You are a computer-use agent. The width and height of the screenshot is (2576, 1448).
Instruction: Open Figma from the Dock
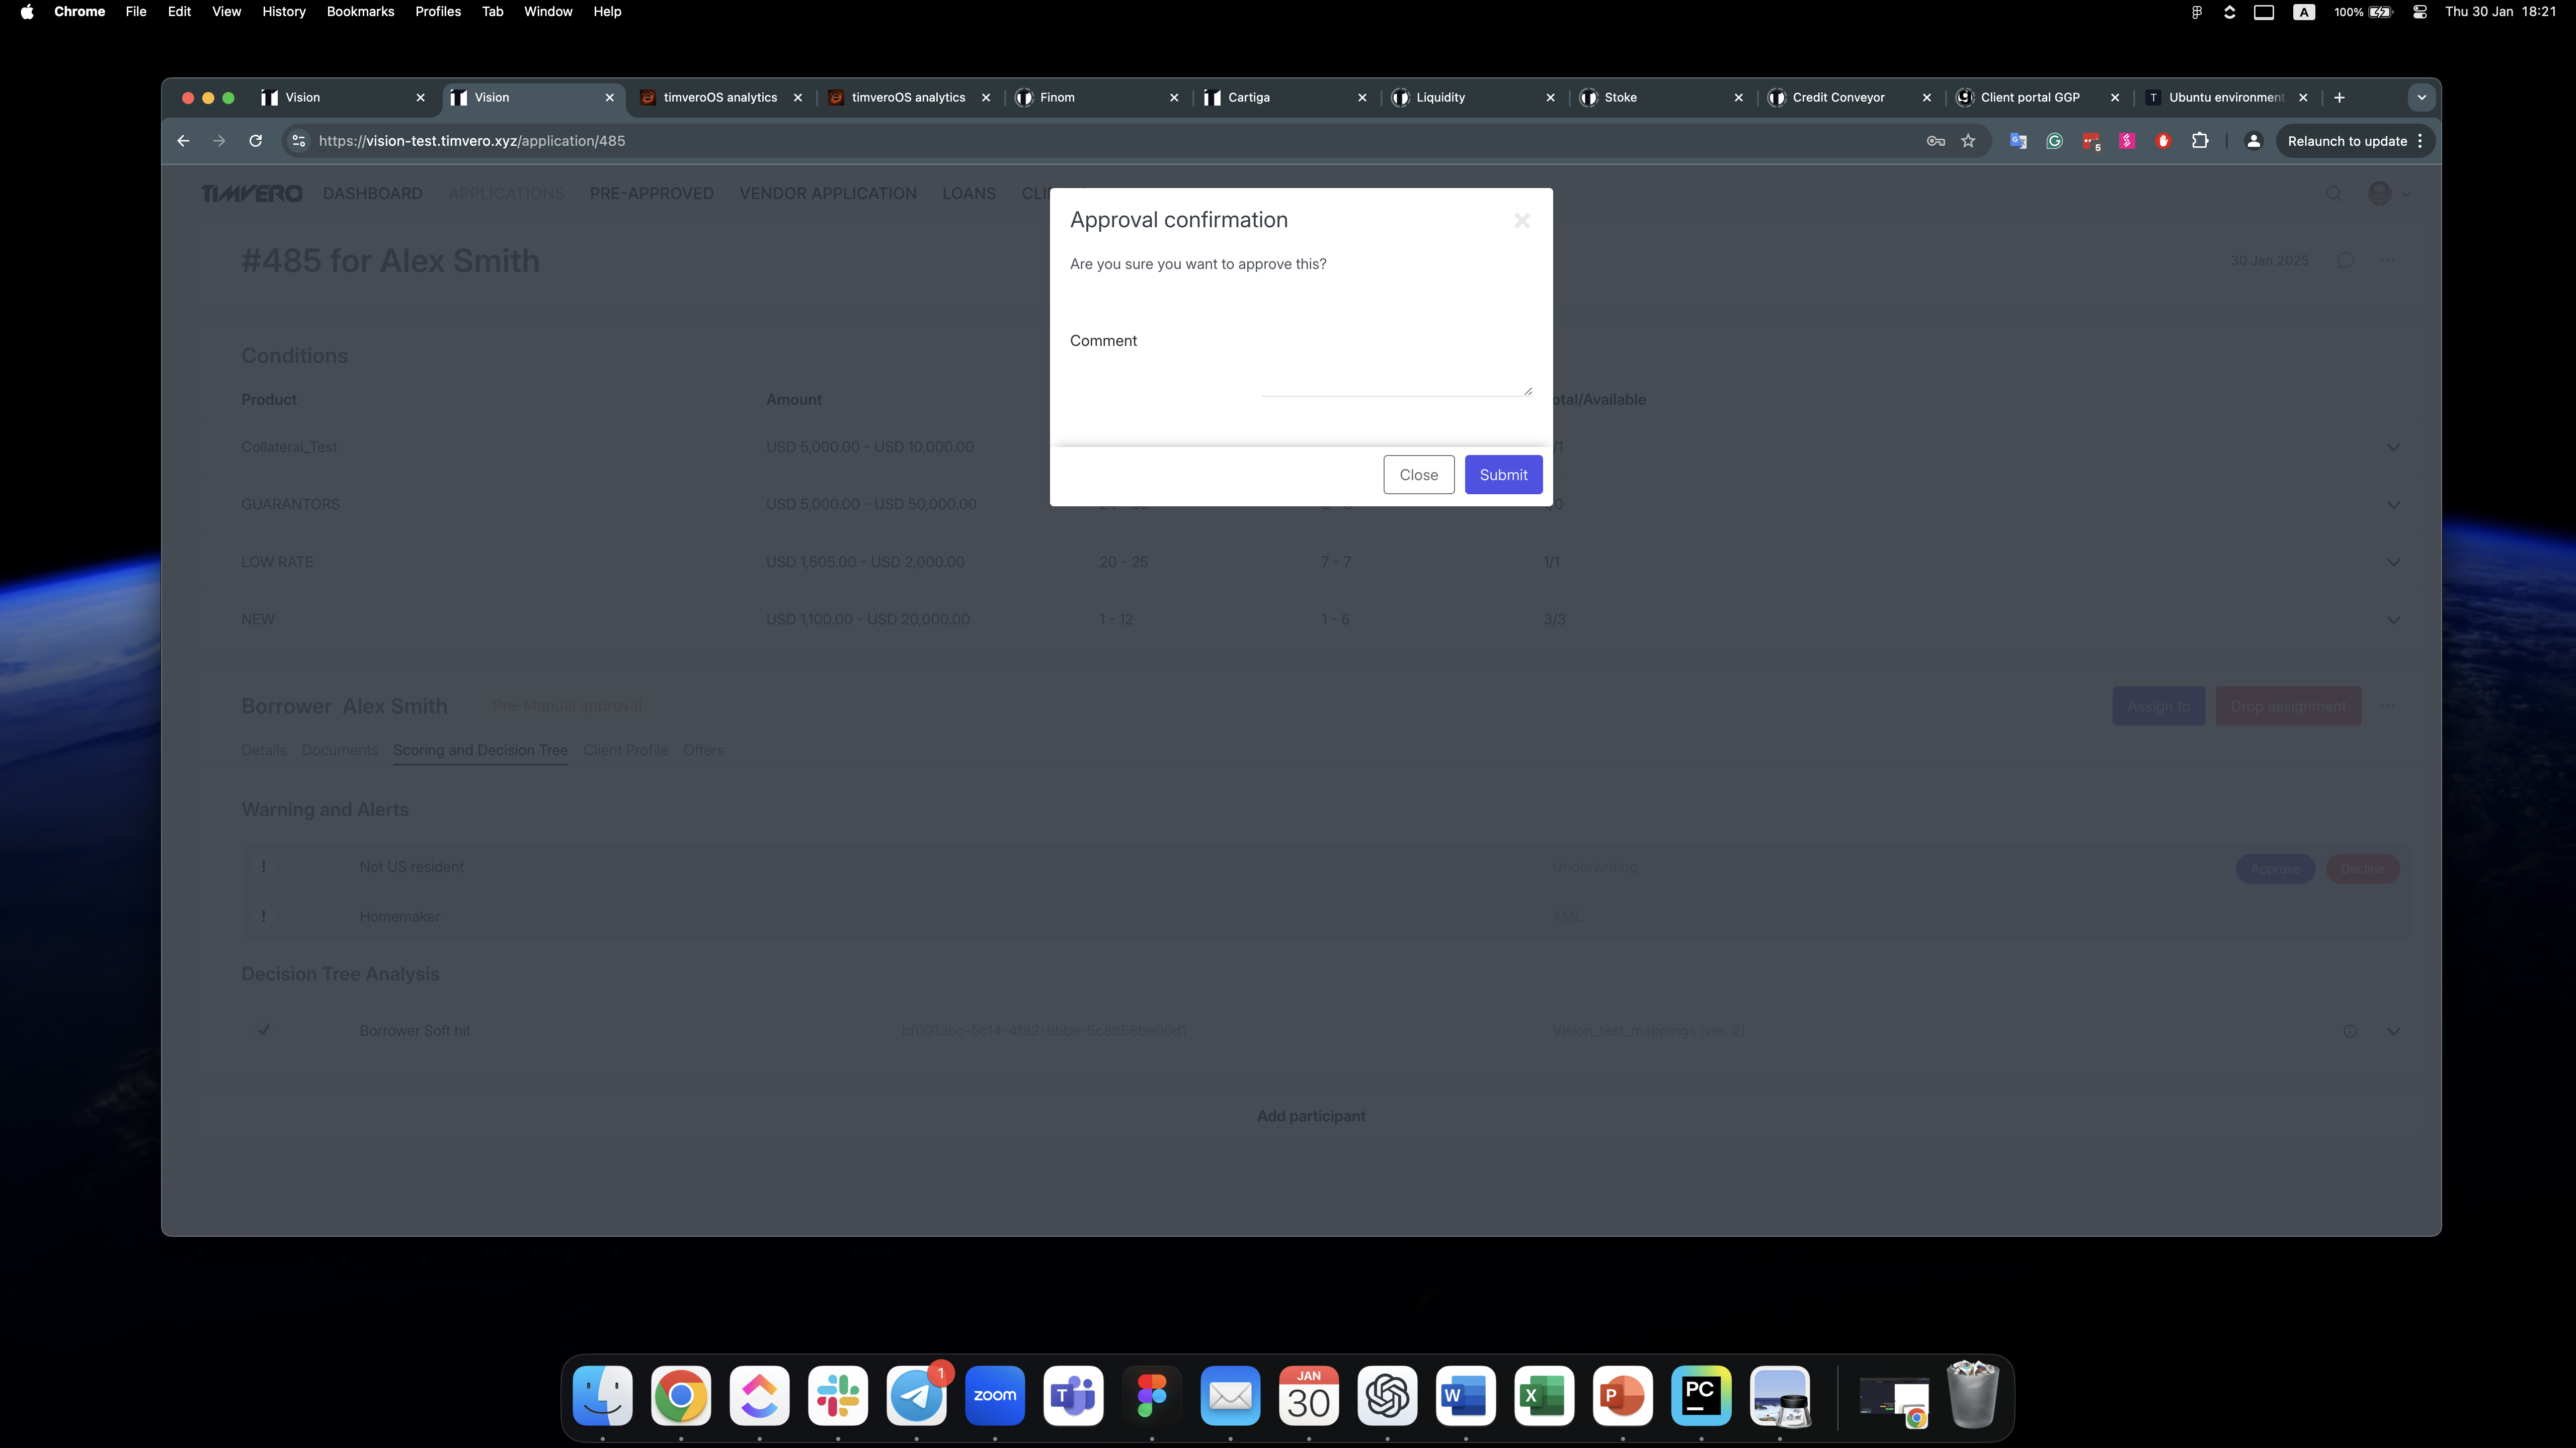[x=1152, y=1396]
